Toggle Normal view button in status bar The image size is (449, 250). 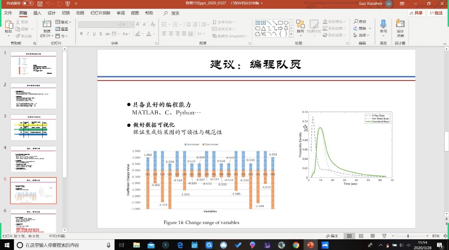pyautogui.click(x=349, y=236)
